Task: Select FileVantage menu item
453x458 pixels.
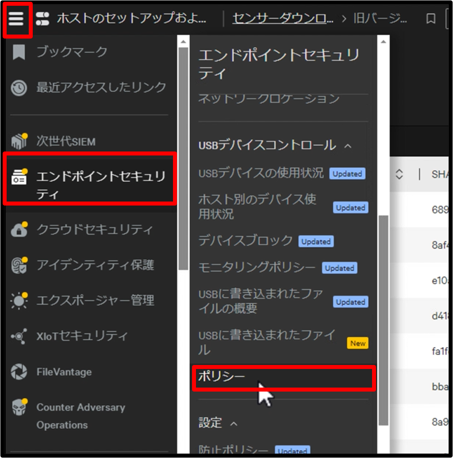Action: pyautogui.click(x=64, y=372)
